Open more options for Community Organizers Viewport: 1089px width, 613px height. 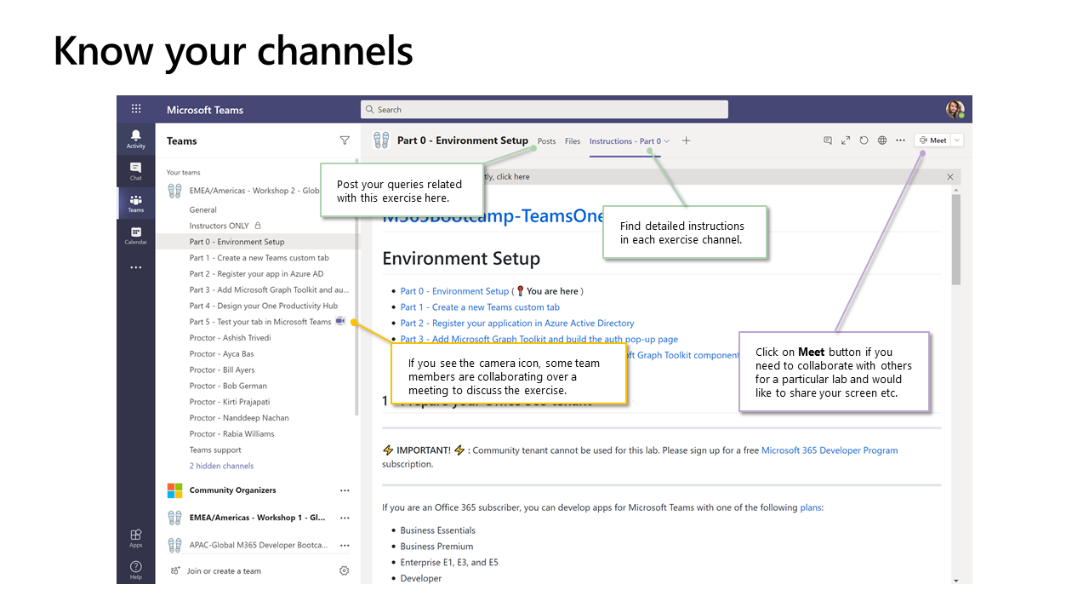[x=345, y=490]
